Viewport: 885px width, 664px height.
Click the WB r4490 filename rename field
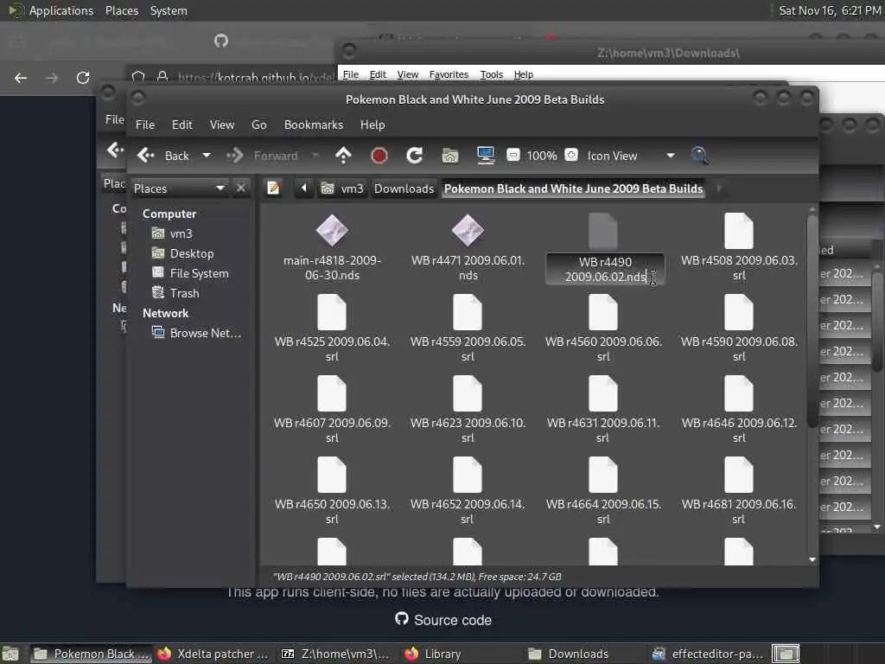tap(605, 270)
